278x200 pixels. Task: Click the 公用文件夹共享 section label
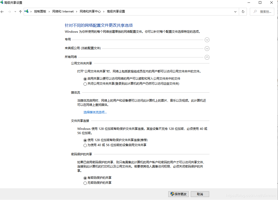pyautogui.click(x=82, y=63)
